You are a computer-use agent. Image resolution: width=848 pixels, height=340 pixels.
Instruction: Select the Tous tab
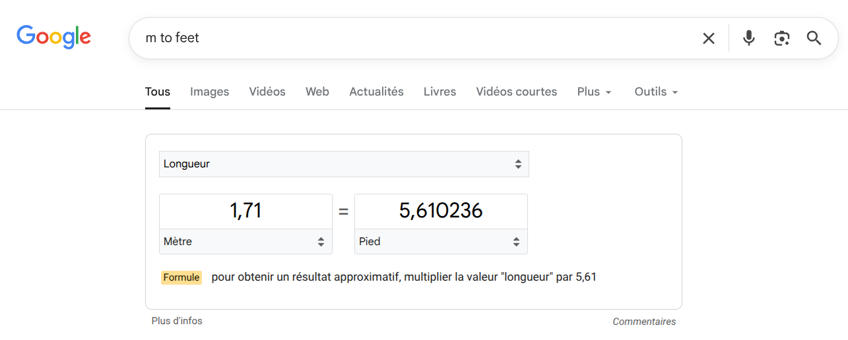coord(158,92)
